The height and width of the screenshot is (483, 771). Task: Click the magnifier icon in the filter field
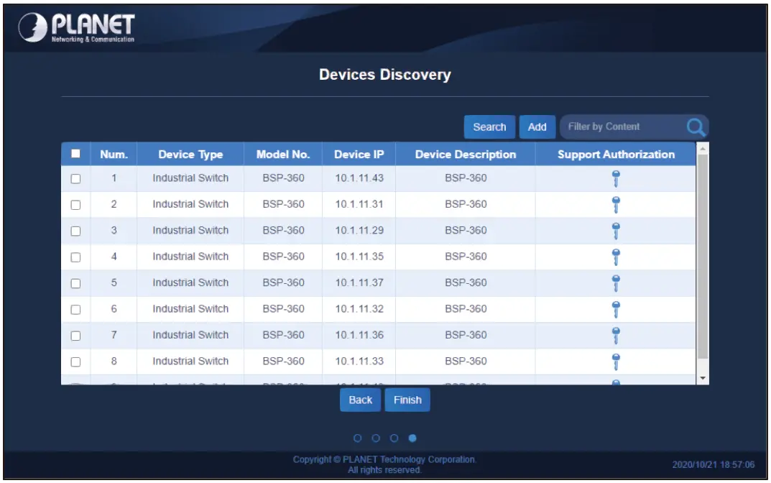click(x=696, y=126)
